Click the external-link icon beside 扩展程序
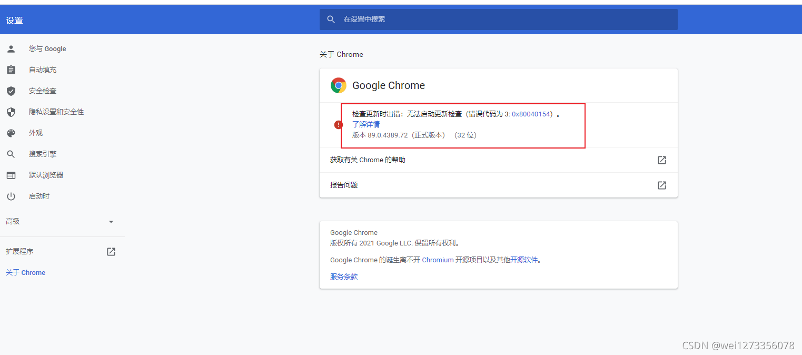Viewport: 802px width, 355px height. point(111,251)
